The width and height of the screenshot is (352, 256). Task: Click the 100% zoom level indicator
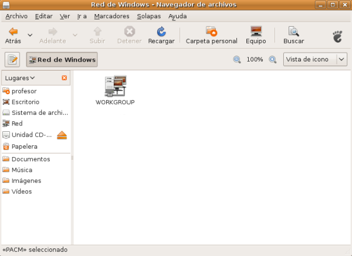255,60
